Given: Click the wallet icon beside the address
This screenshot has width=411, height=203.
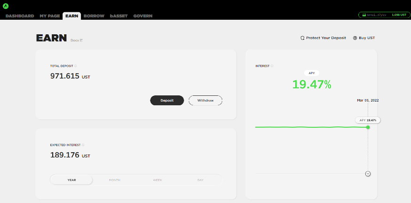Looking at the screenshot, I should 364,15.
